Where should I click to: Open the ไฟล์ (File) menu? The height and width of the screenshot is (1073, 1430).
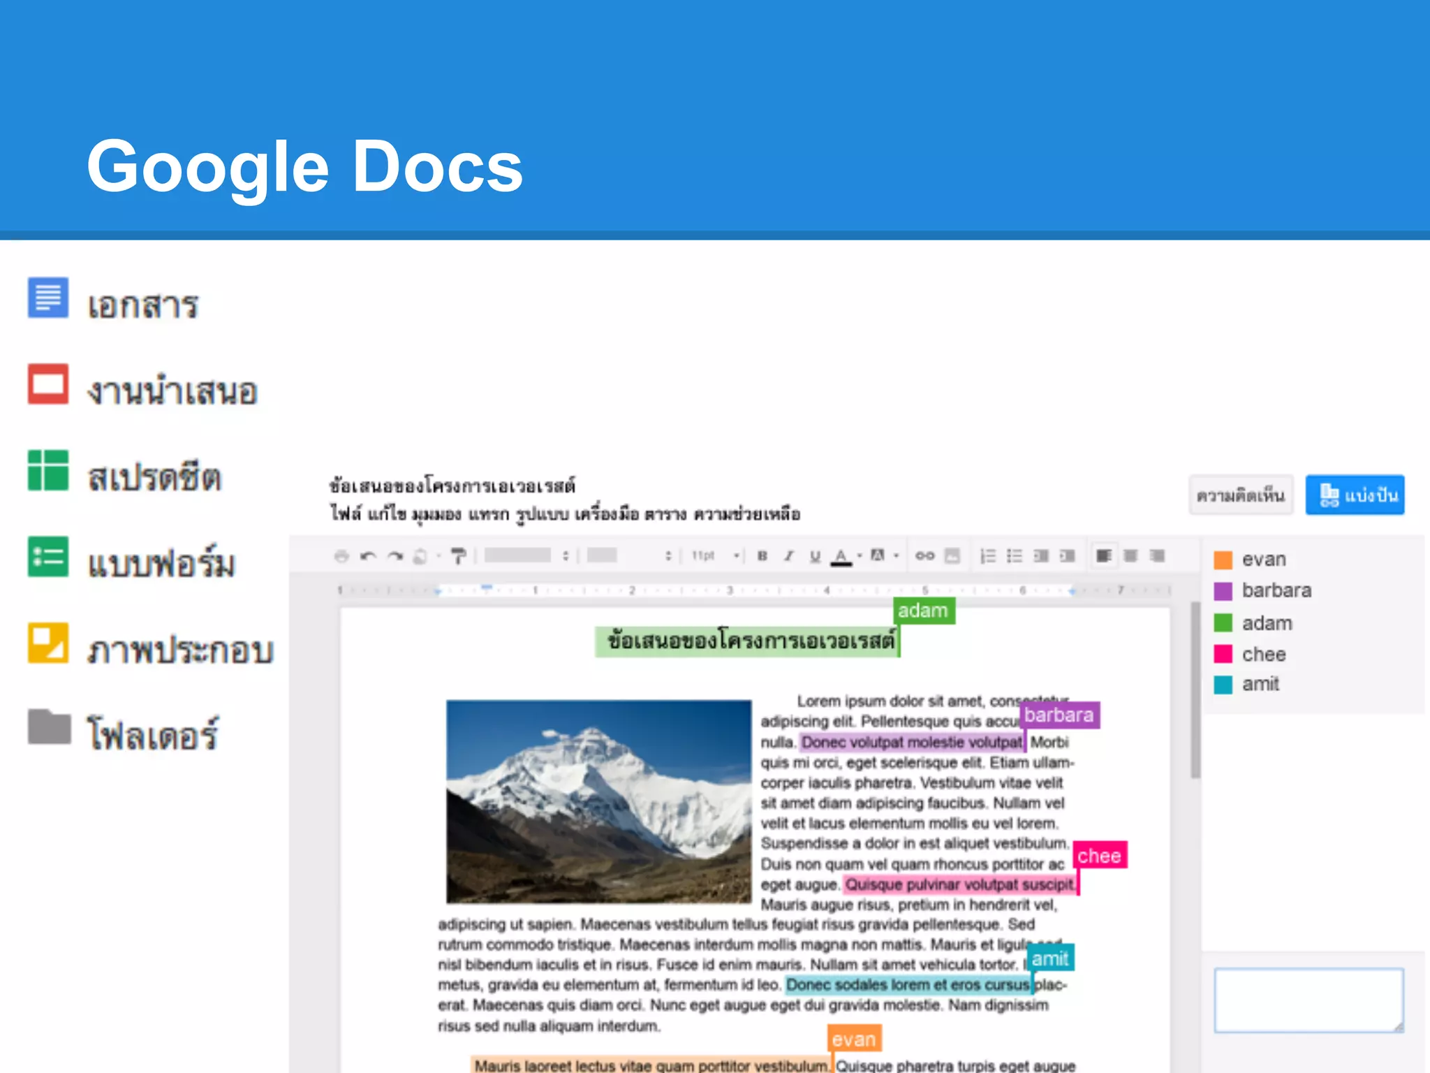[345, 514]
